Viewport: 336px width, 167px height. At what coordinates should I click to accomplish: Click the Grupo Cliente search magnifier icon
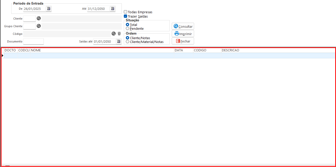point(39,26)
